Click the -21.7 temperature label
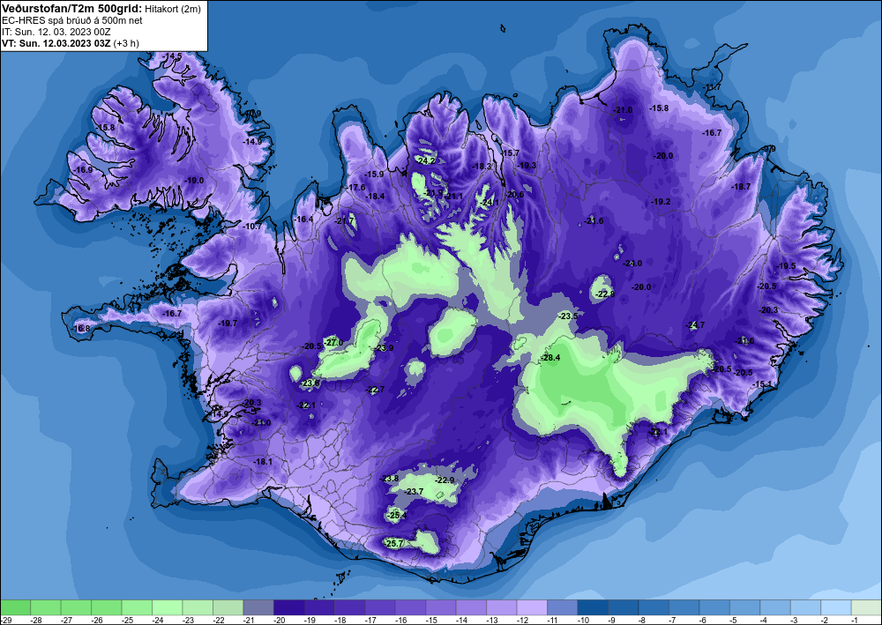Viewport: 882px width, 625px height. pos(344,221)
